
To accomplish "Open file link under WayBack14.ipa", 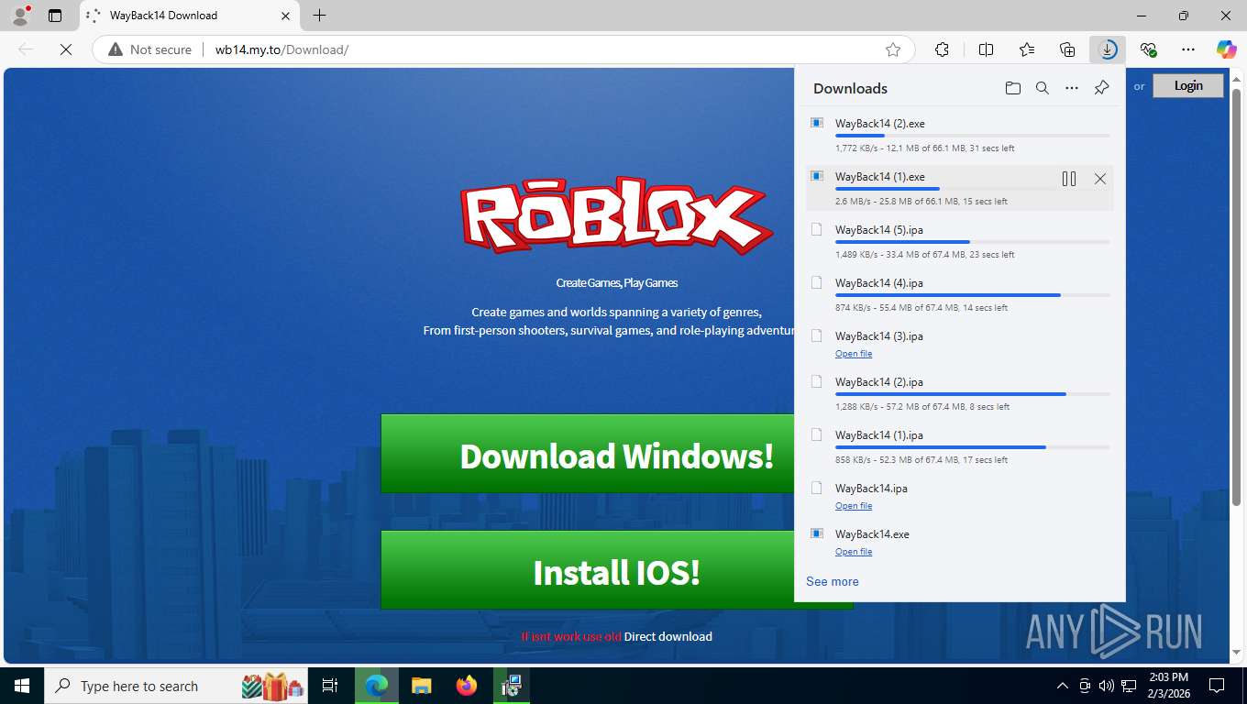I will 853,506.
